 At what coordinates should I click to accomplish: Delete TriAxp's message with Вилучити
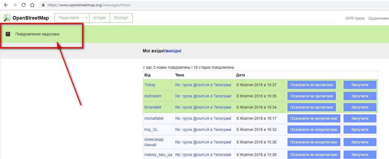360,85
